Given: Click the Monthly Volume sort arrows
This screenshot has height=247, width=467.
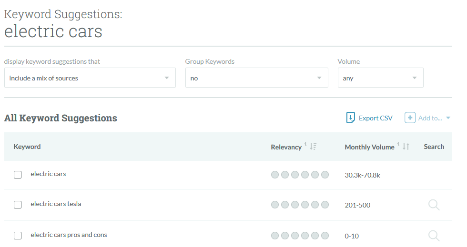Looking at the screenshot, I should 406,147.
